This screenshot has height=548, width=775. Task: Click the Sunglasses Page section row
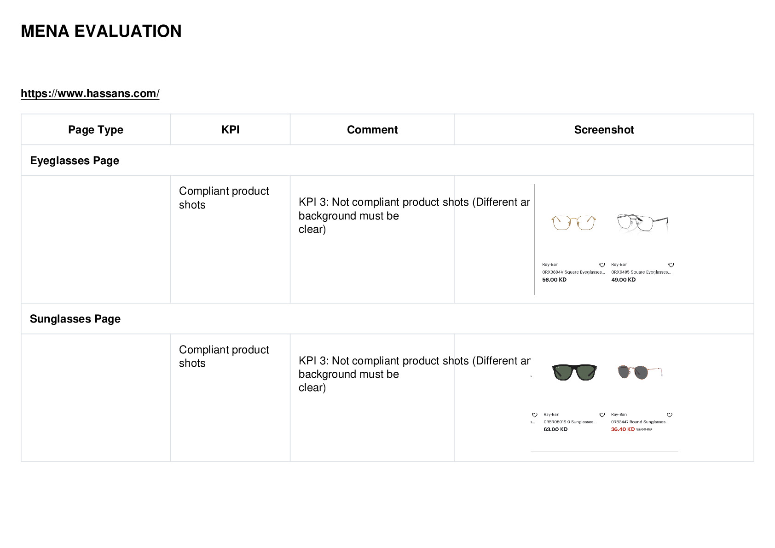click(x=387, y=319)
